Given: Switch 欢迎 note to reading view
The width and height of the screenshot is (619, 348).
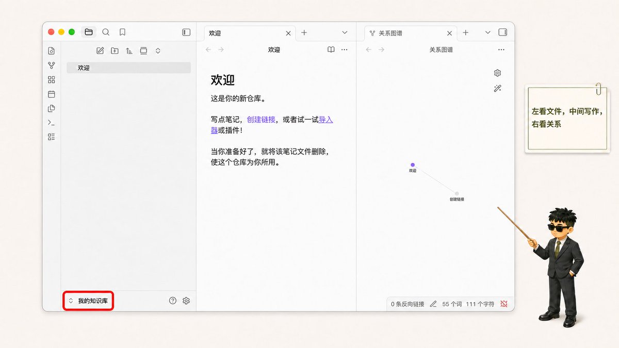Looking at the screenshot, I should (331, 49).
